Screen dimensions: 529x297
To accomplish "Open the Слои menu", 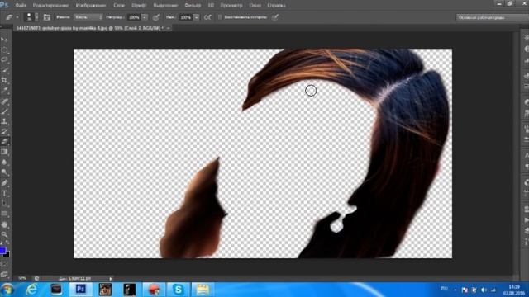I will (x=119, y=5).
